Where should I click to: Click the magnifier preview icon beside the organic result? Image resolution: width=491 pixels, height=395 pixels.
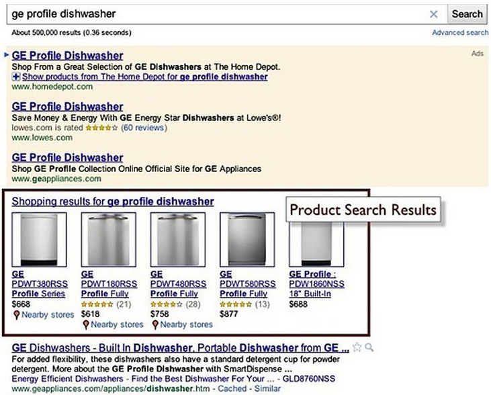click(369, 347)
